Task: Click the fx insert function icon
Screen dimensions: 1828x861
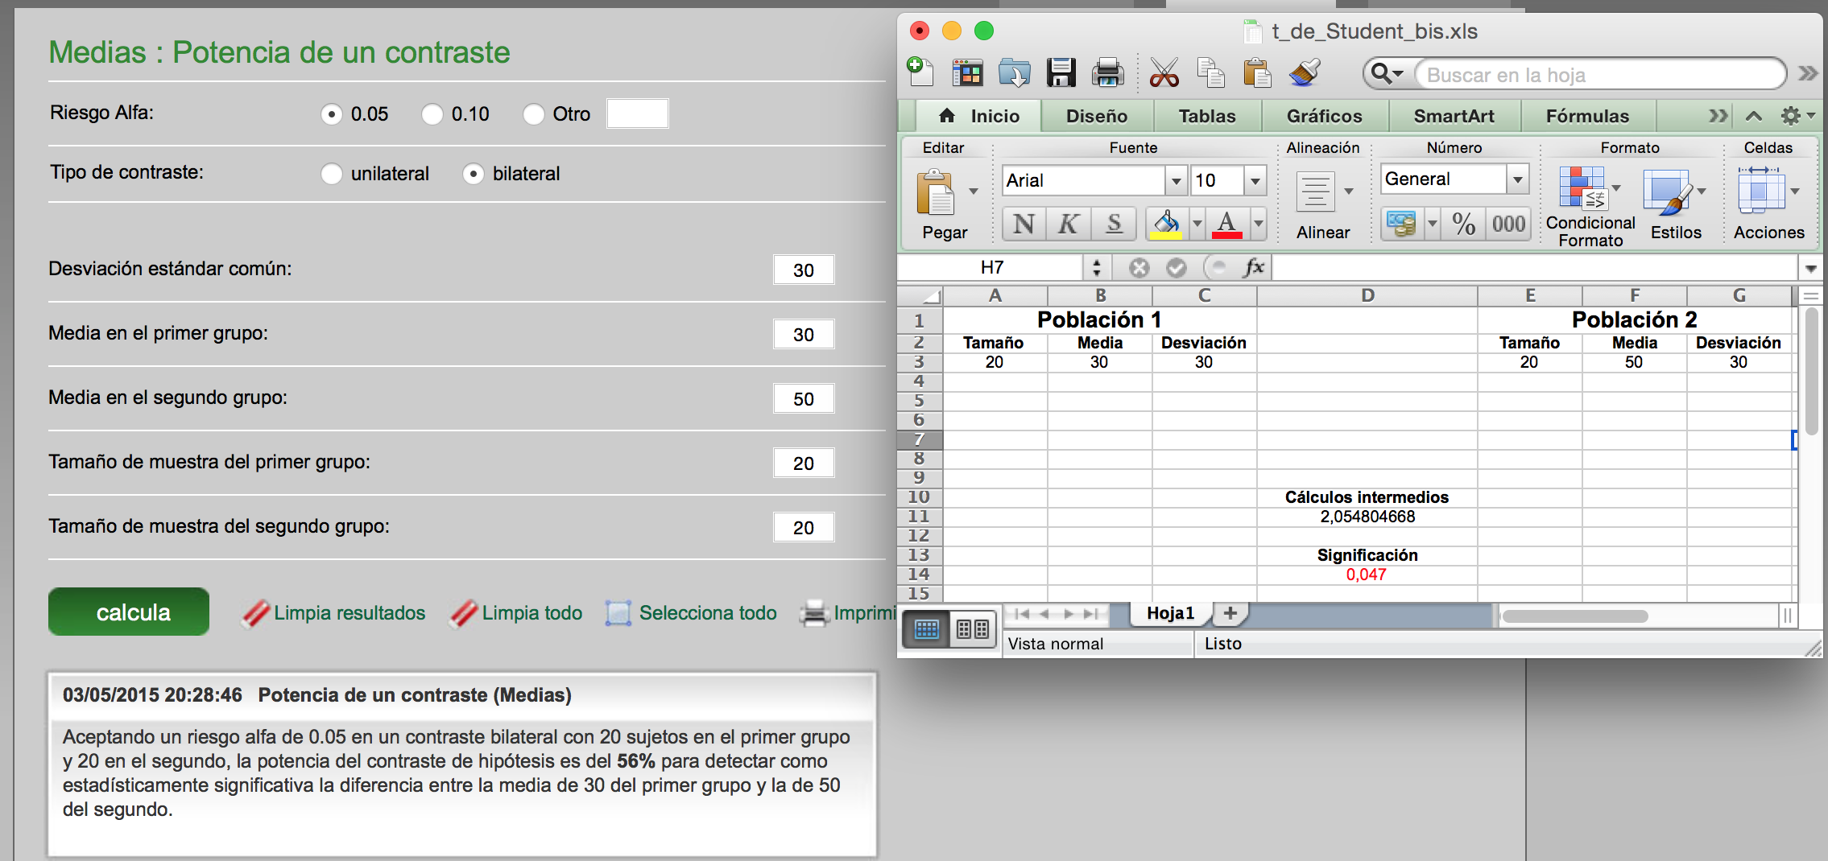Action: 1253,267
